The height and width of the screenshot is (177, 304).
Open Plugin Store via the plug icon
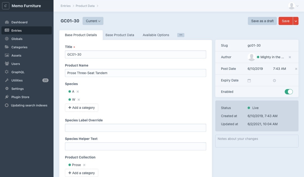[x=7, y=97]
